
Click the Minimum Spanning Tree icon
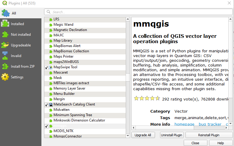point(51,115)
